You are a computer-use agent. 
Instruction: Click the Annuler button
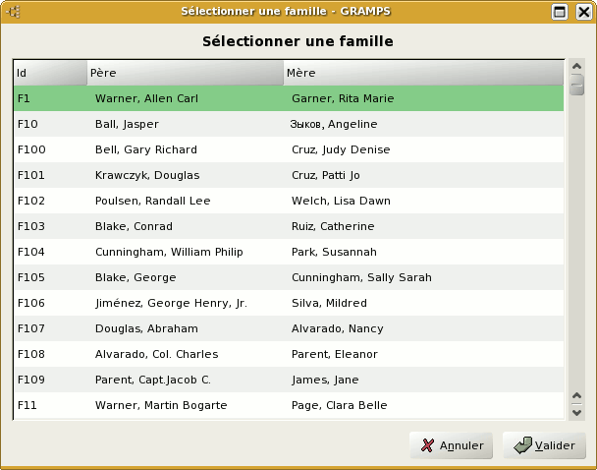453,445
